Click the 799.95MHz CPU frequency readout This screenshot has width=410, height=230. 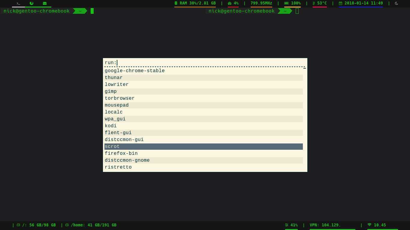coord(261,3)
